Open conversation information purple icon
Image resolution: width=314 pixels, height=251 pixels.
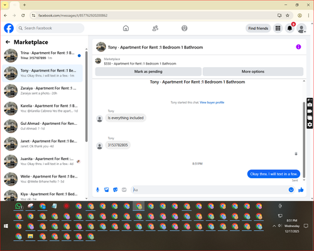pos(298,47)
